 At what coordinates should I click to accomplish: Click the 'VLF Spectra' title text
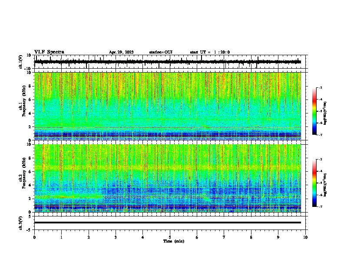[49, 52]
